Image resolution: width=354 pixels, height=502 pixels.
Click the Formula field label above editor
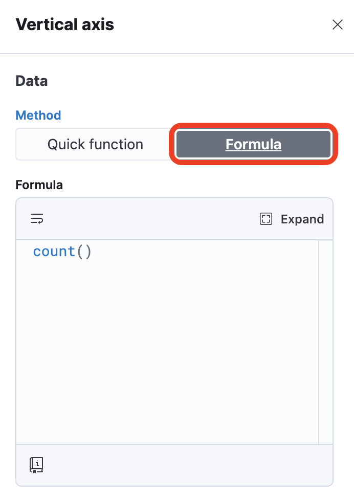(x=39, y=185)
